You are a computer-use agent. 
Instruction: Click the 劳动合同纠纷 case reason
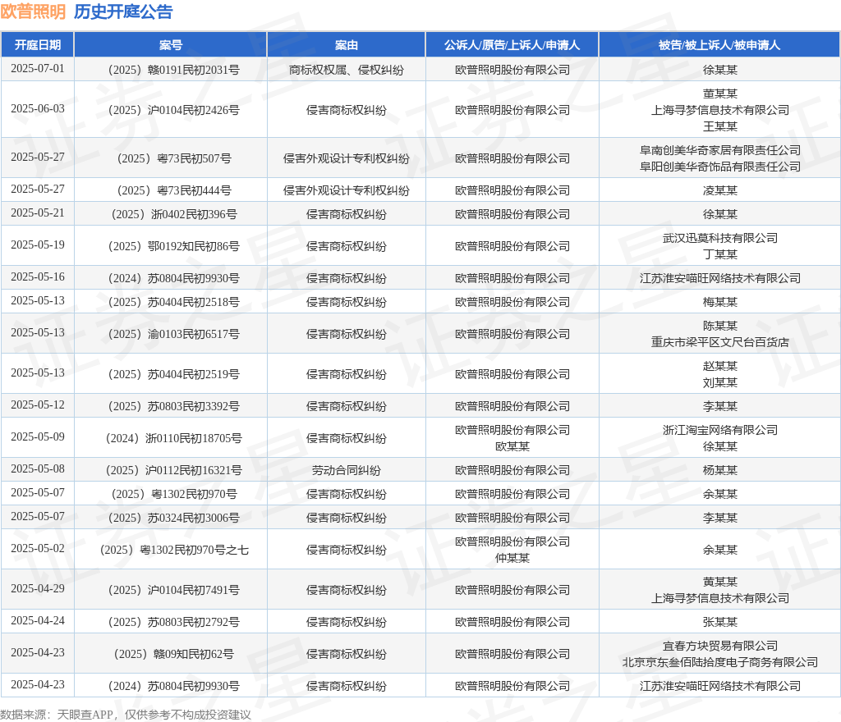tap(347, 471)
